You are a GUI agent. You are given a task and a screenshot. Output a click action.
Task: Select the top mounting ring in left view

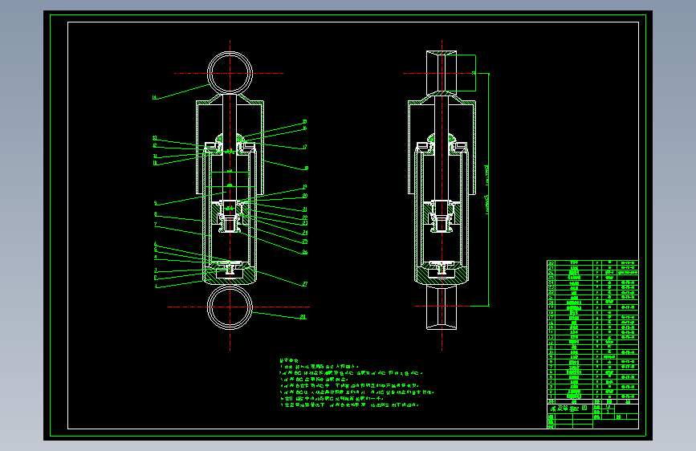[230, 73]
